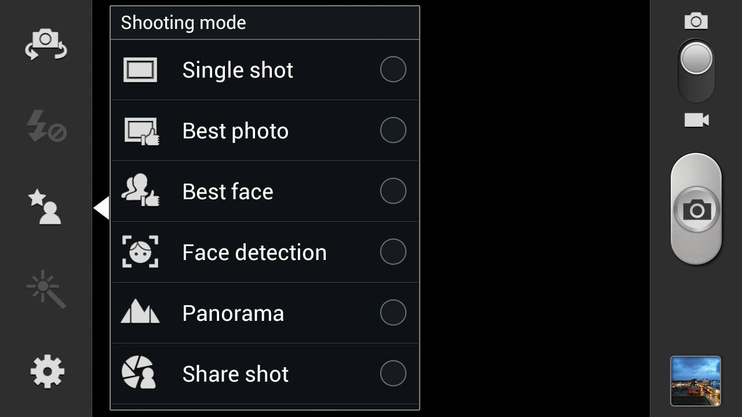Choose the Best face menu entry

265,191
